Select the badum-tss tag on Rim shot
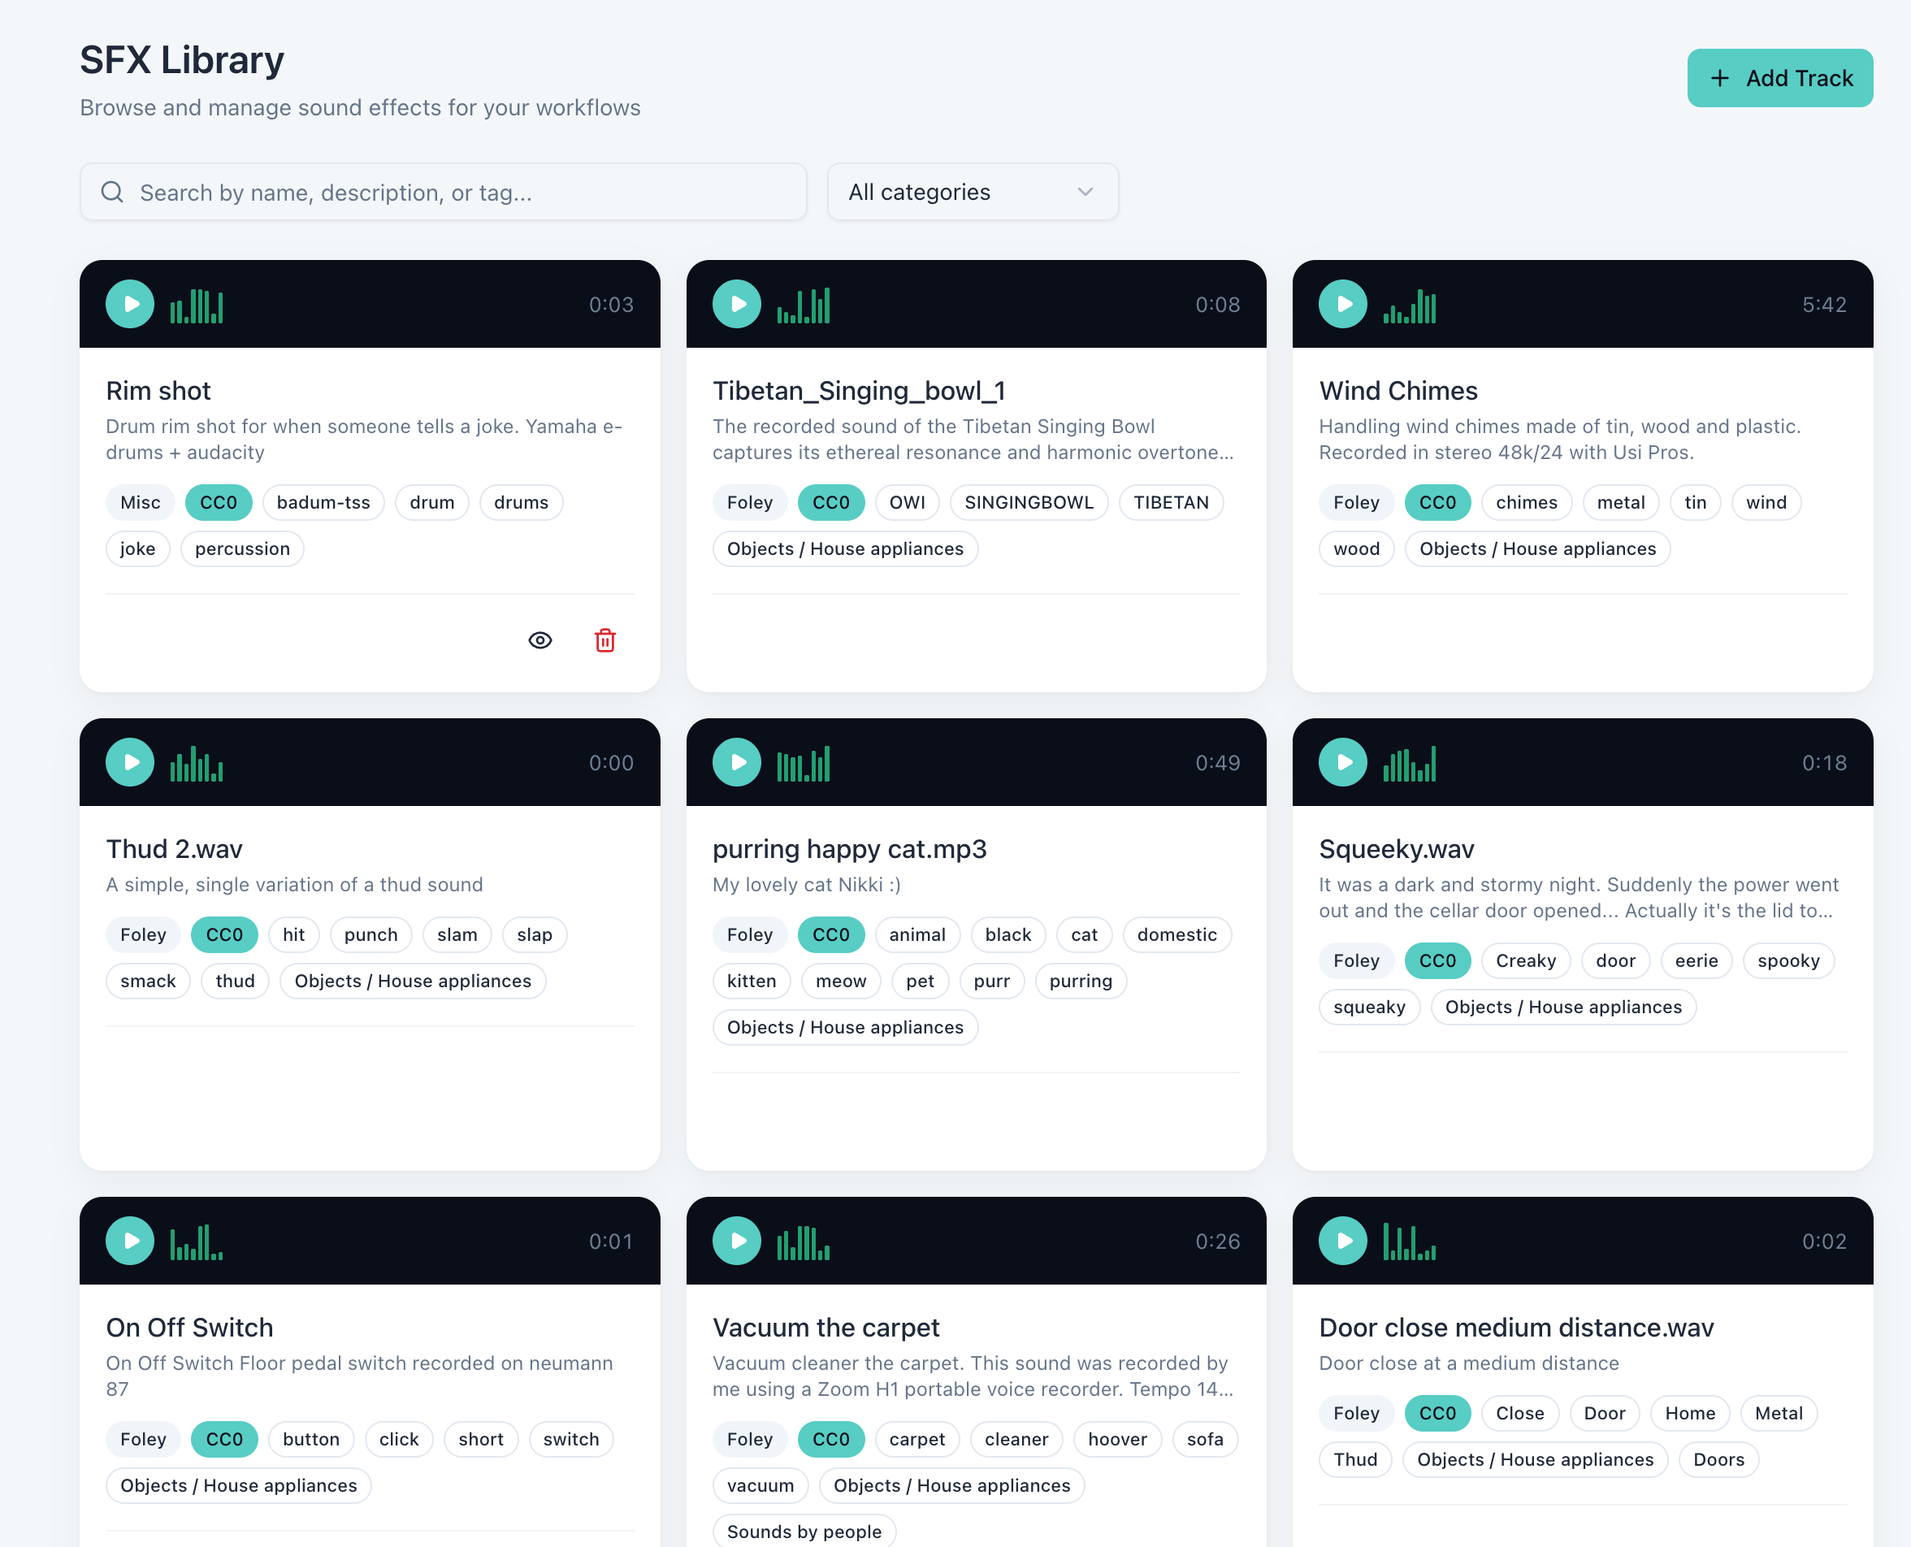The width and height of the screenshot is (1911, 1547). [323, 503]
